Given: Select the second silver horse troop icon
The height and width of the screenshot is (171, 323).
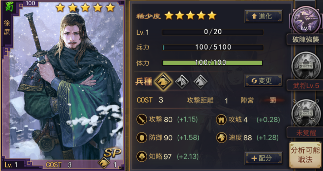Looking at the screenshot, I should (x=182, y=82).
